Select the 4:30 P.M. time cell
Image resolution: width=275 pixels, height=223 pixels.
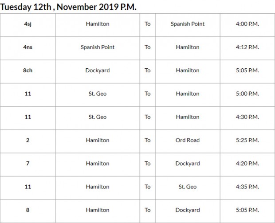247,117
